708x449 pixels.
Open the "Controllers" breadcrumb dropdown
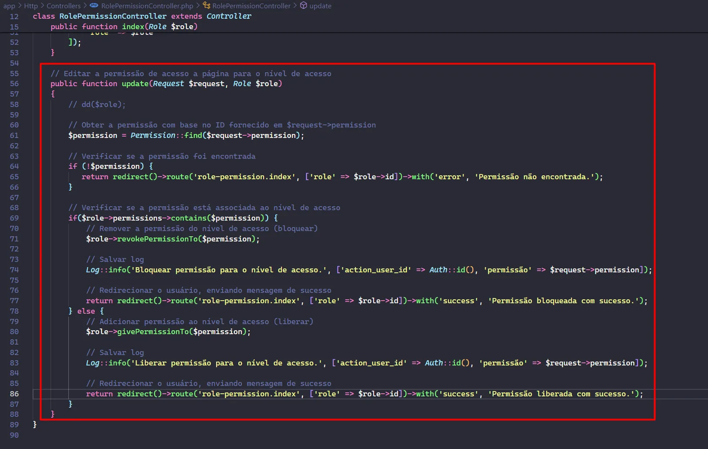63,6
